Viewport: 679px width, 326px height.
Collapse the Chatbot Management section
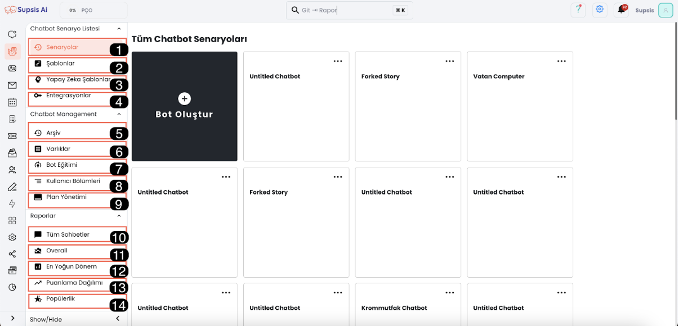point(119,114)
